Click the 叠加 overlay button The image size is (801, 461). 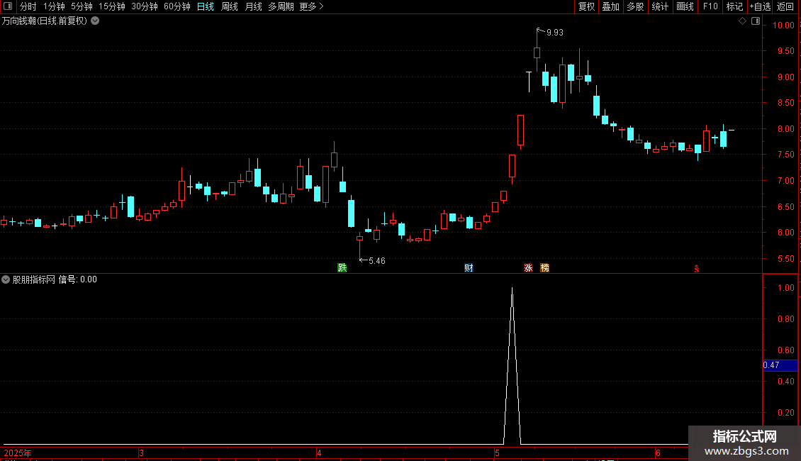point(610,6)
